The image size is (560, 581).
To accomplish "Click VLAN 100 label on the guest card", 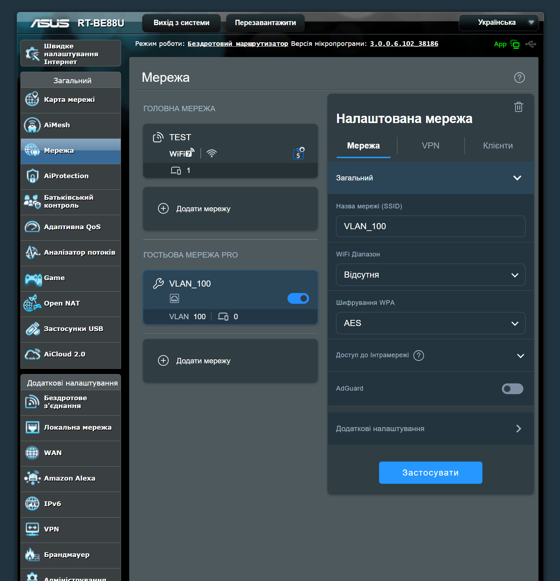I will pyautogui.click(x=187, y=317).
